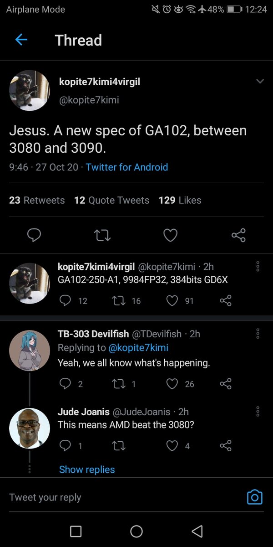Reply to TB-303 Devilfish's tweet
This screenshot has height=547, width=273.
(66, 384)
